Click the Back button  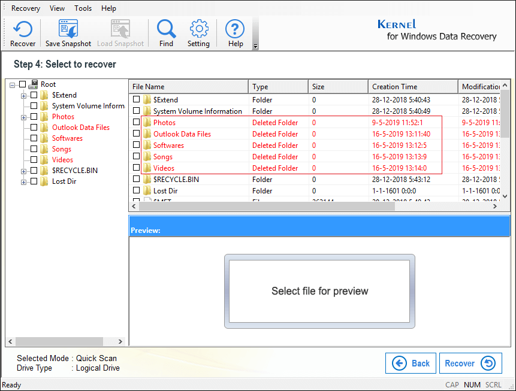click(x=411, y=363)
